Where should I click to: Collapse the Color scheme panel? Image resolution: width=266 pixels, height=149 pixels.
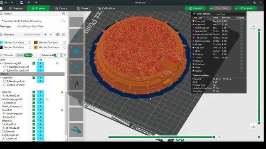(194, 14)
